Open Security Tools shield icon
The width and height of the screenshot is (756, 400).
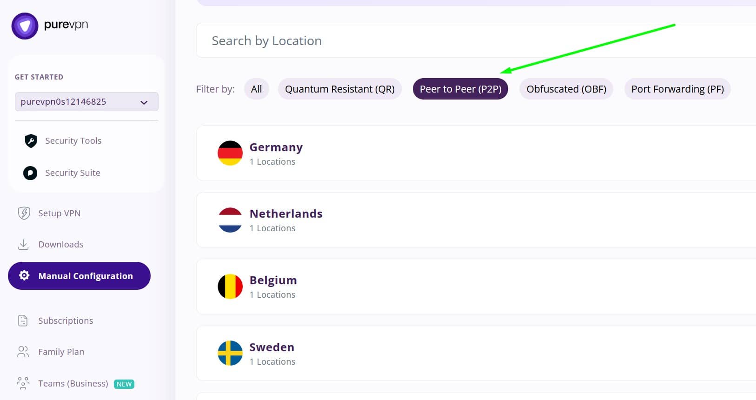pos(31,140)
